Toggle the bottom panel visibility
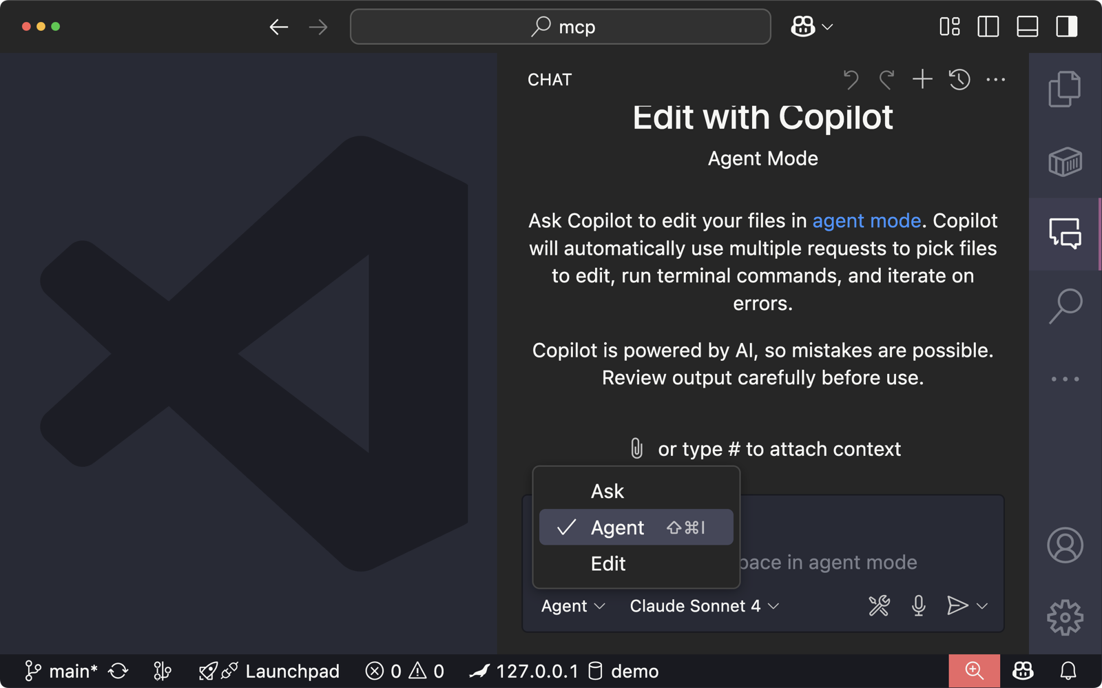This screenshot has width=1102, height=688. 1027,28
